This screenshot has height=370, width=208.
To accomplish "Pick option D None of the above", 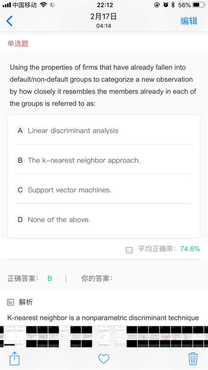I will point(104,220).
